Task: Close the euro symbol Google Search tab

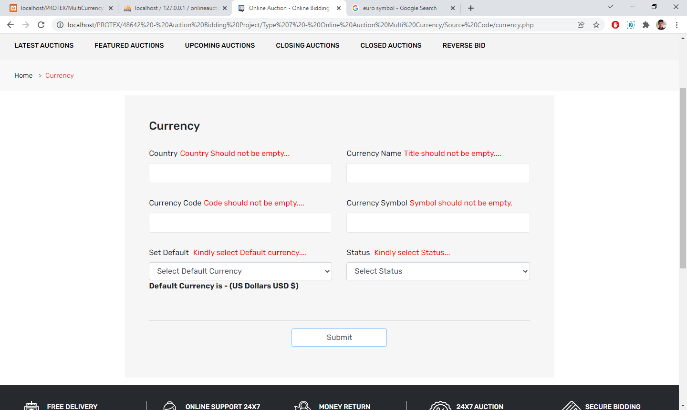Action: click(x=453, y=8)
